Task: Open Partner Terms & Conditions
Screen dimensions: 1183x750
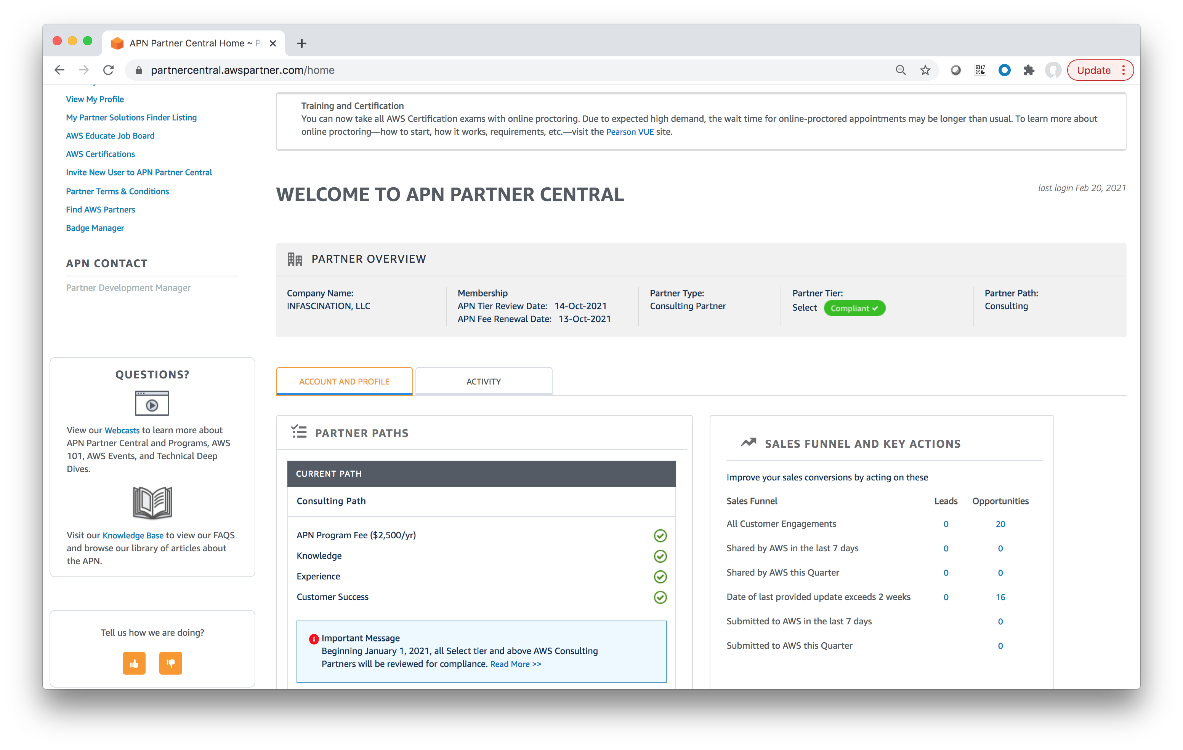Action: (x=117, y=191)
